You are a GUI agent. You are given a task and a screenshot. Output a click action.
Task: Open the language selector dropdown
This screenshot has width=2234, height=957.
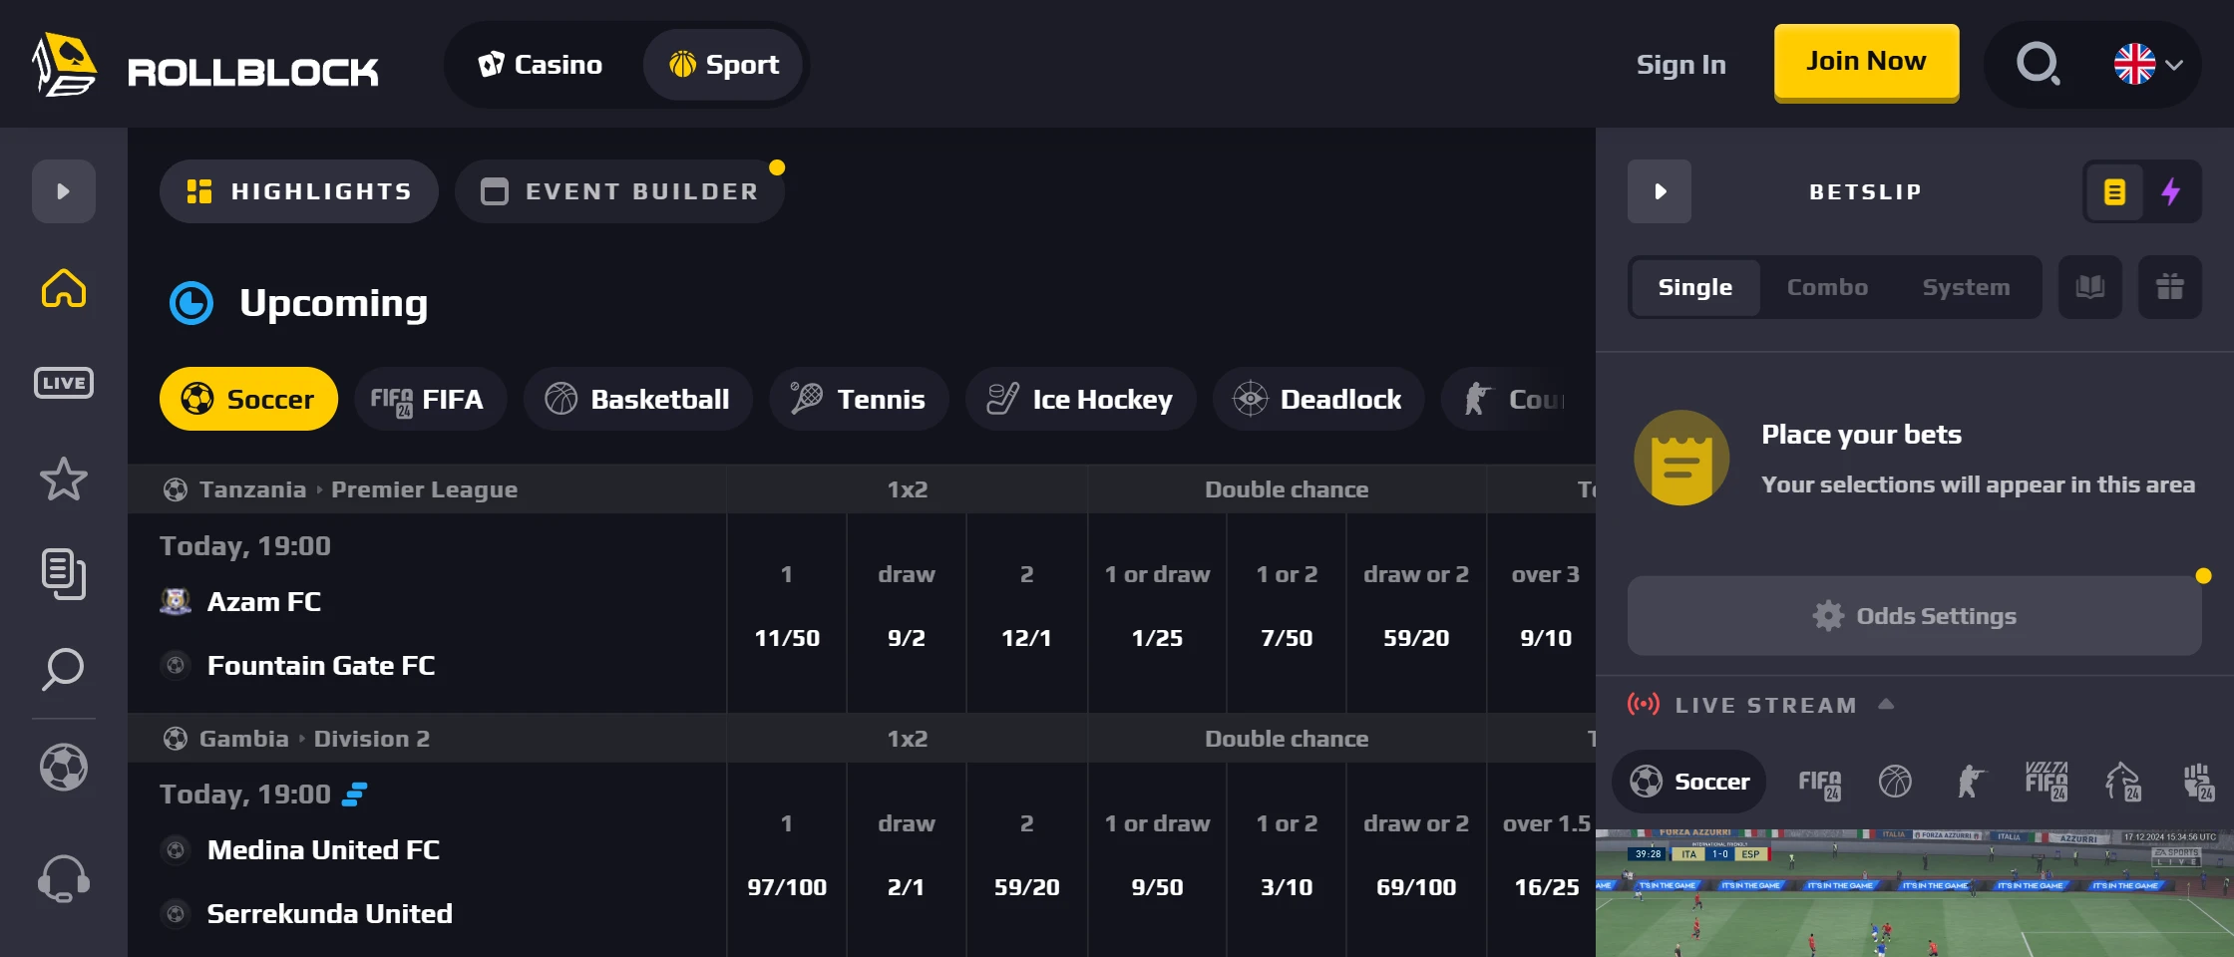pyautogui.click(x=2149, y=65)
